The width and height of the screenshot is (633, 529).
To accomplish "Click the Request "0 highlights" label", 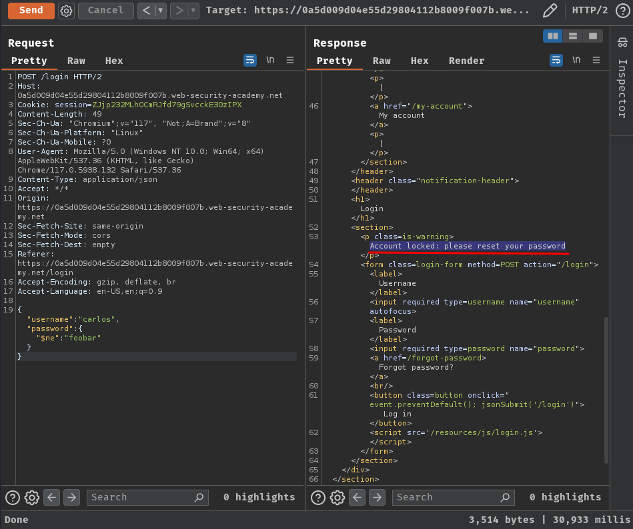I will 259,498.
